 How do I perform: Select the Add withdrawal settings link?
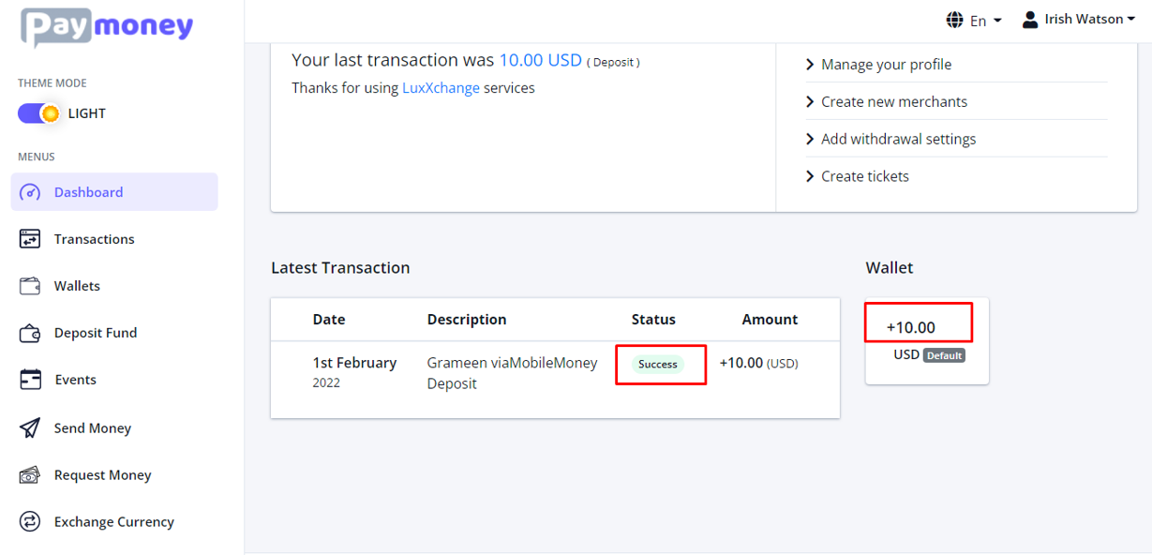898,139
